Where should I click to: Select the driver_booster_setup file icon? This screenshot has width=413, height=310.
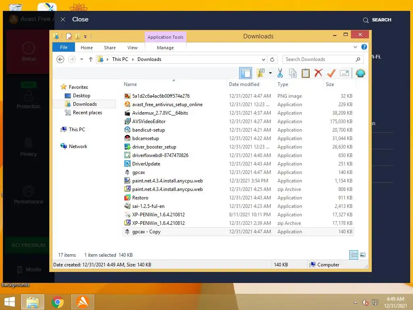coord(127,147)
